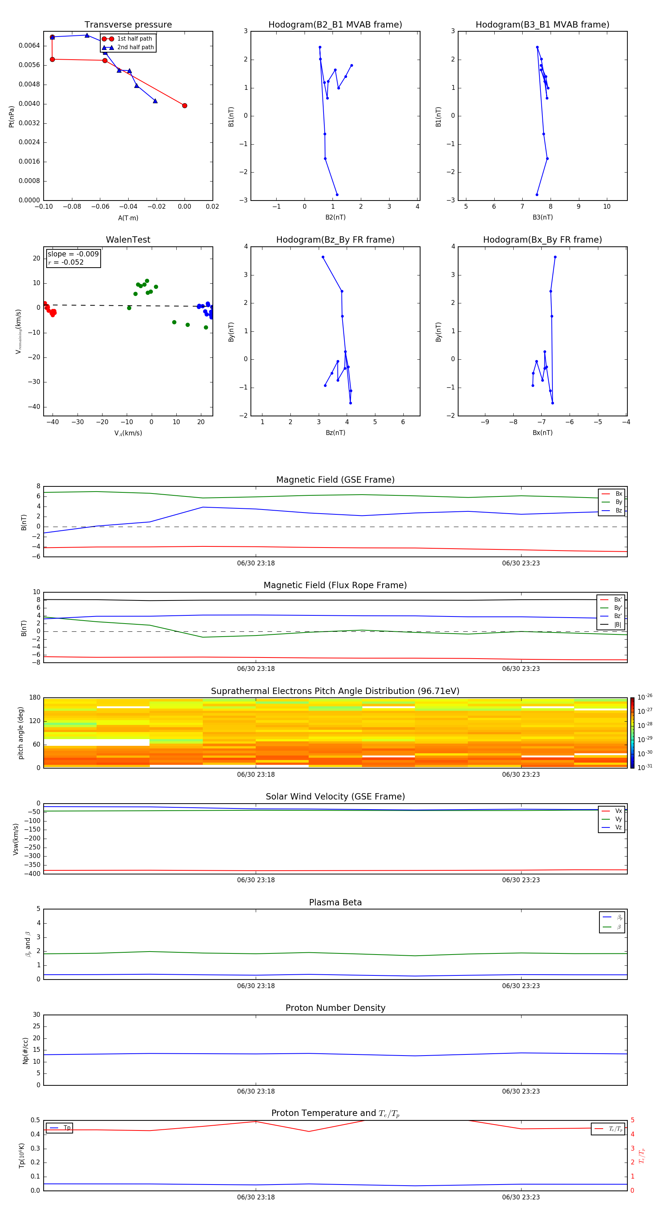Click the '06/30 23:23' tick under Proton Temperature
Viewport: 671px width, 1230px height.
521,1197
